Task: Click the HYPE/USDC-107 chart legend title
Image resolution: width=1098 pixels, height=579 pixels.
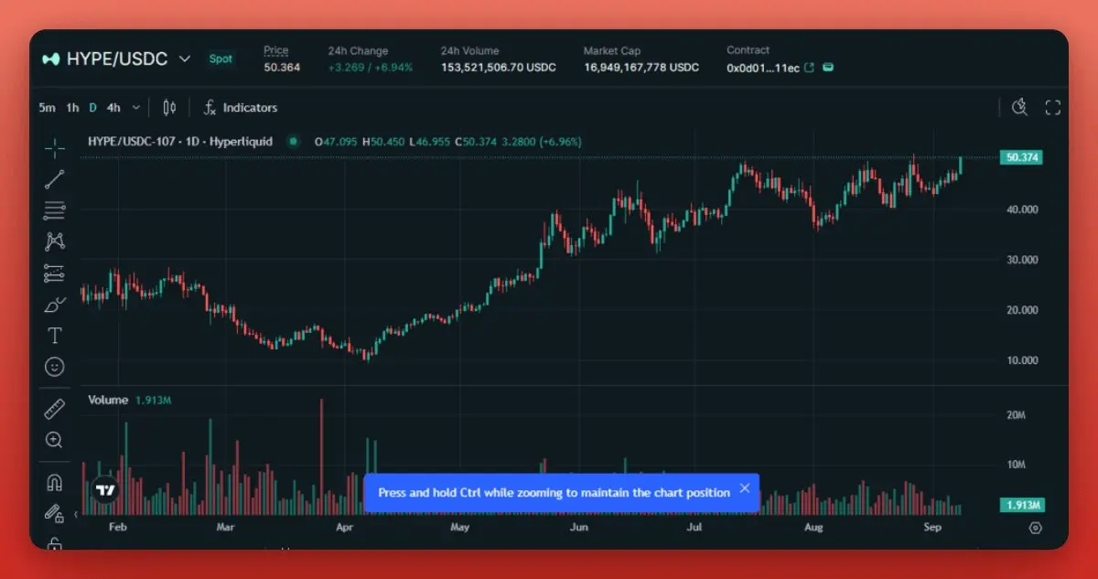Action: tap(180, 142)
